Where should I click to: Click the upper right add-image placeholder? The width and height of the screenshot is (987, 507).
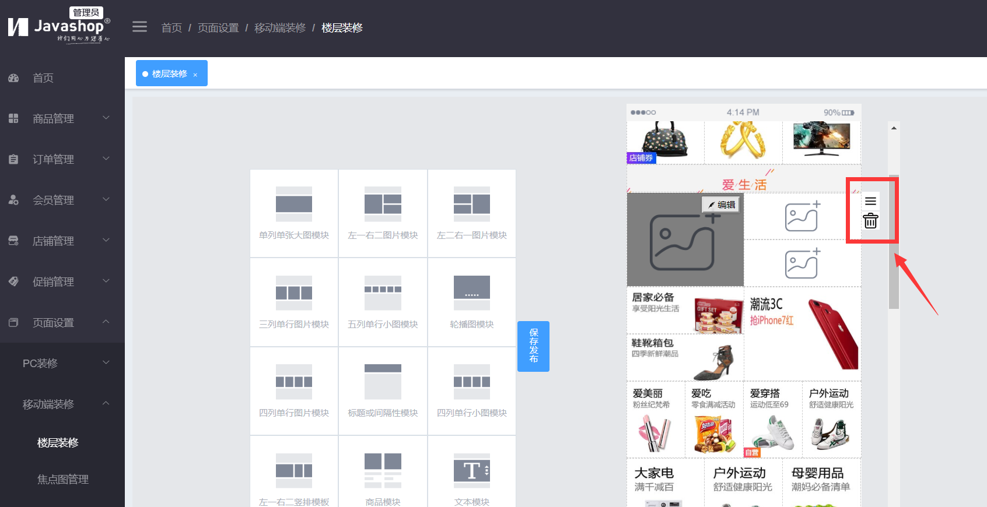802,216
